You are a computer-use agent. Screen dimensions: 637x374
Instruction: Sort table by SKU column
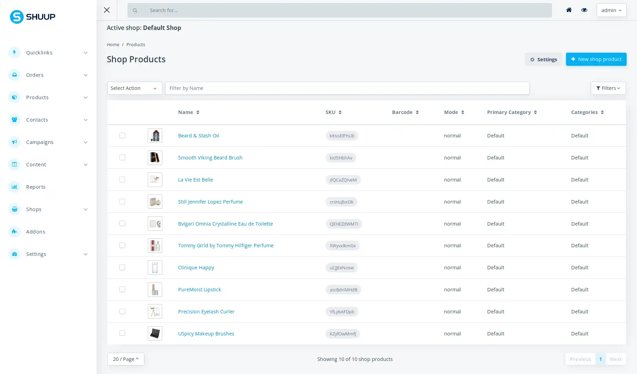333,112
